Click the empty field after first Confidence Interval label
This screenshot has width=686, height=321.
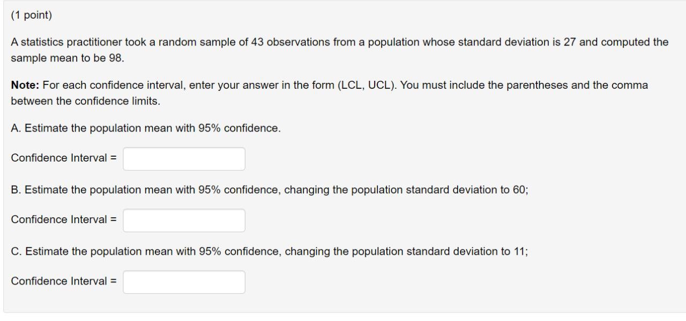tap(184, 158)
